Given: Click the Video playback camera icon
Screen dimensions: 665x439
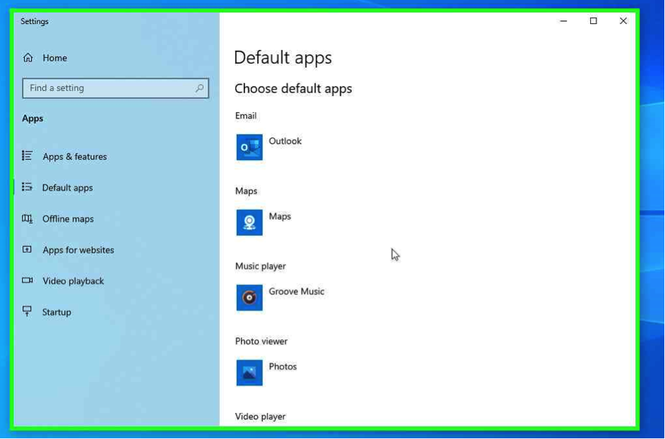Looking at the screenshot, I should pos(28,281).
